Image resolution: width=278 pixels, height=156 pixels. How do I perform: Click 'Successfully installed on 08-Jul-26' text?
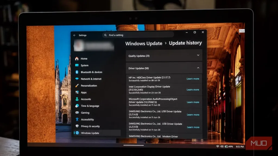pos(144,80)
